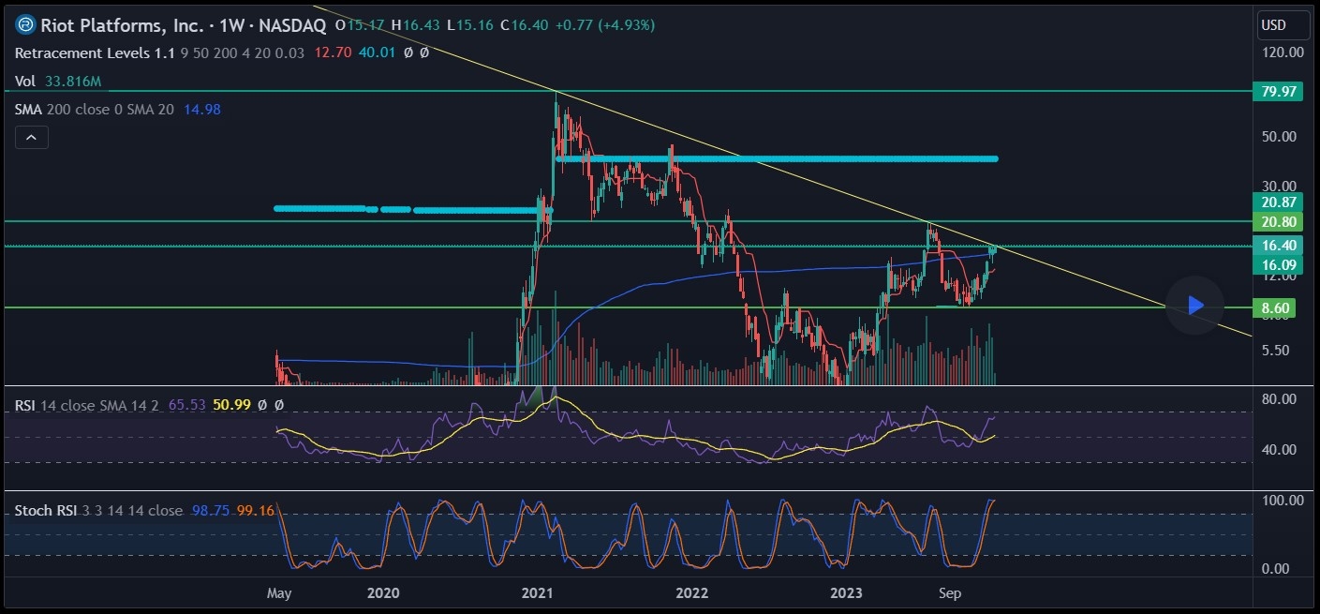Click Sep on the time axis

click(x=950, y=593)
